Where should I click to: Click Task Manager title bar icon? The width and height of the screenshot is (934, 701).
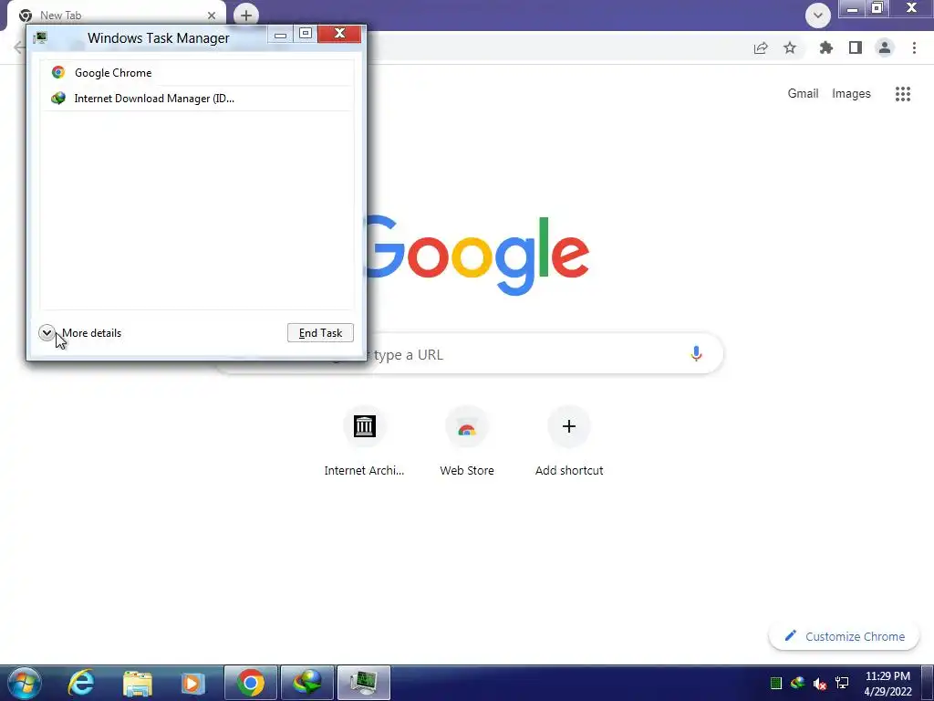point(40,37)
